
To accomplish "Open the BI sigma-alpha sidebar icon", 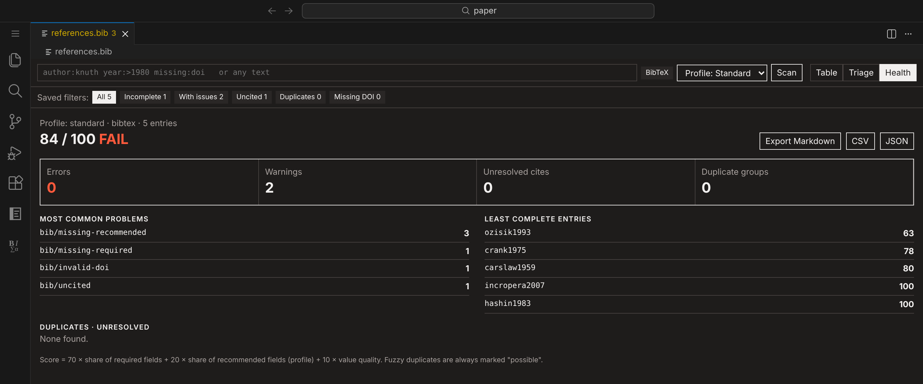I will (x=14, y=246).
